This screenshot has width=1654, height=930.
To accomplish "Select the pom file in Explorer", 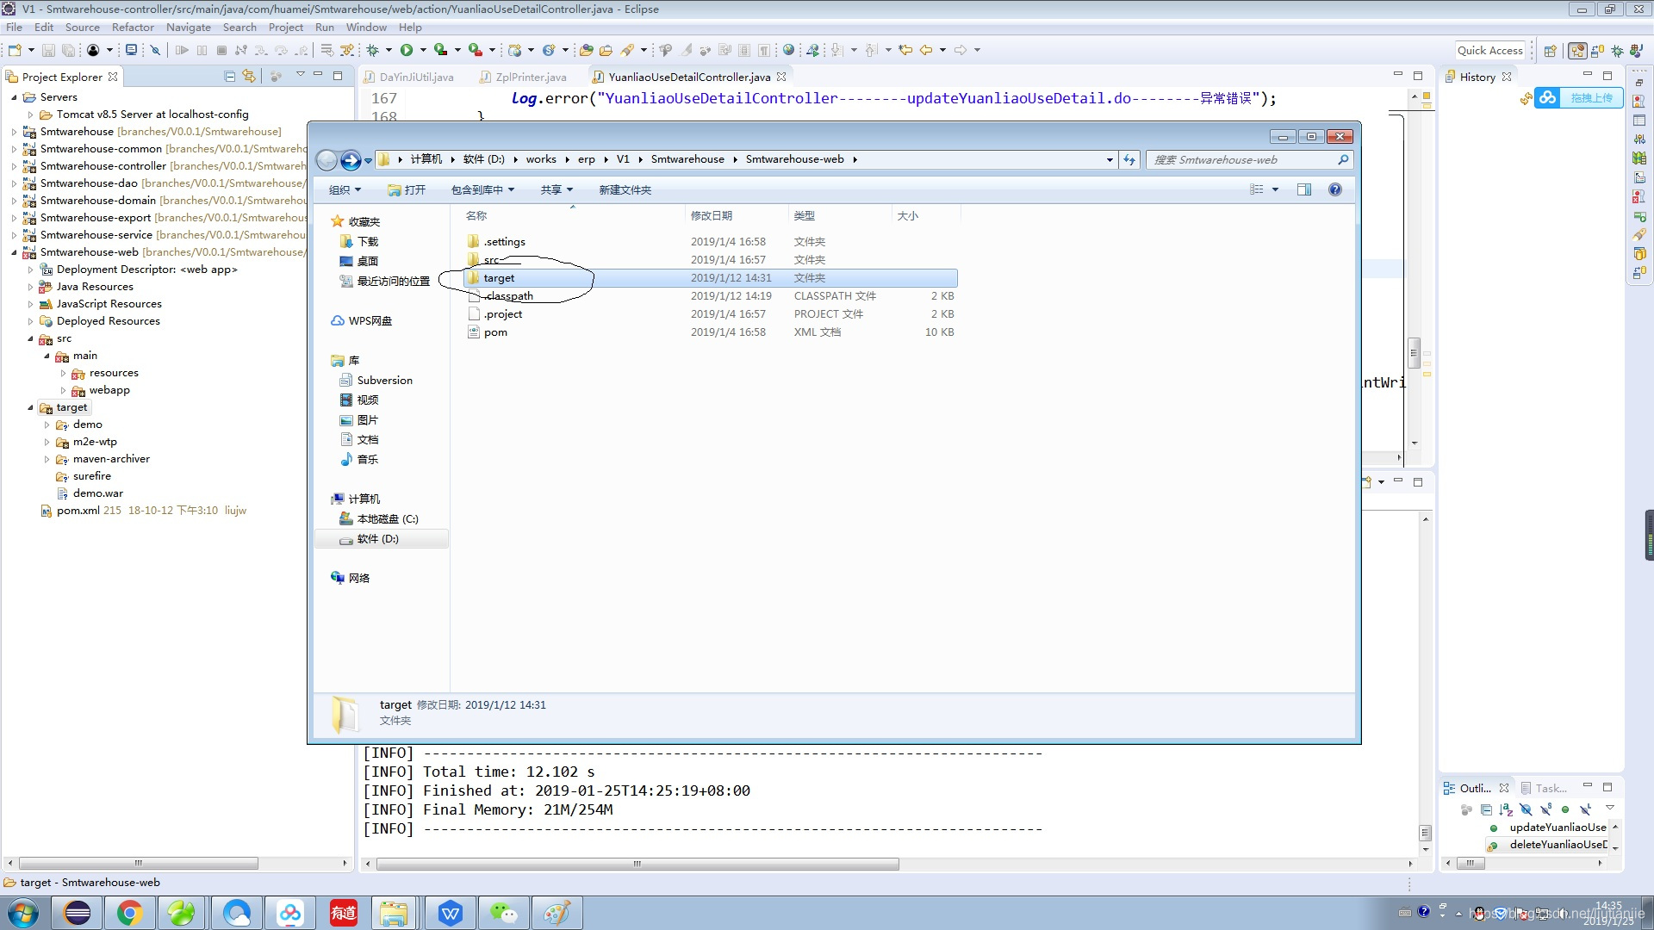I will 495,332.
